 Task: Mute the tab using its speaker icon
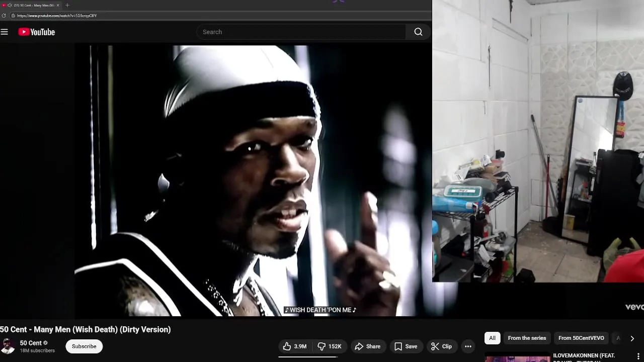10,5
